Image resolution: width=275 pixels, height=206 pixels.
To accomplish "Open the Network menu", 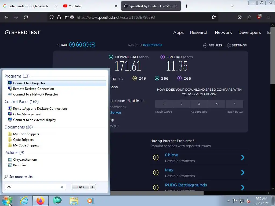I will [223, 32].
